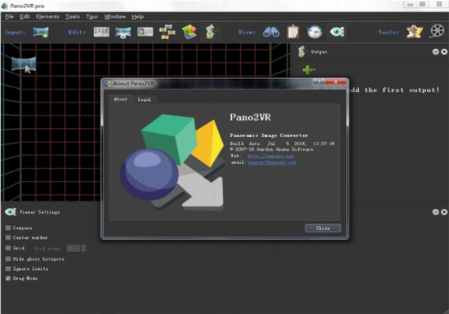Click the Input panorama icon in toolbar
The height and width of the screenshot is (314, 449).
click(41, 32)
